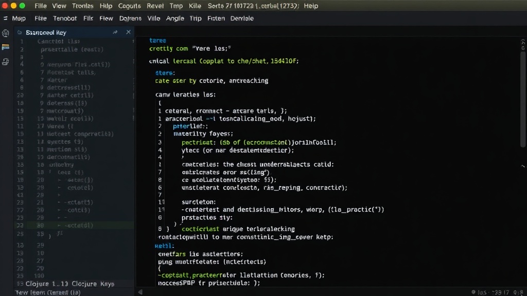Click 'prstacties sty:' code line

point(207,218)
